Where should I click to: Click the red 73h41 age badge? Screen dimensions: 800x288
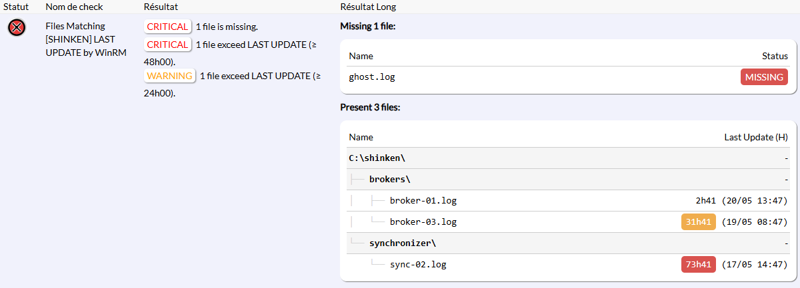pyautogui.click(x=698, y=265)
